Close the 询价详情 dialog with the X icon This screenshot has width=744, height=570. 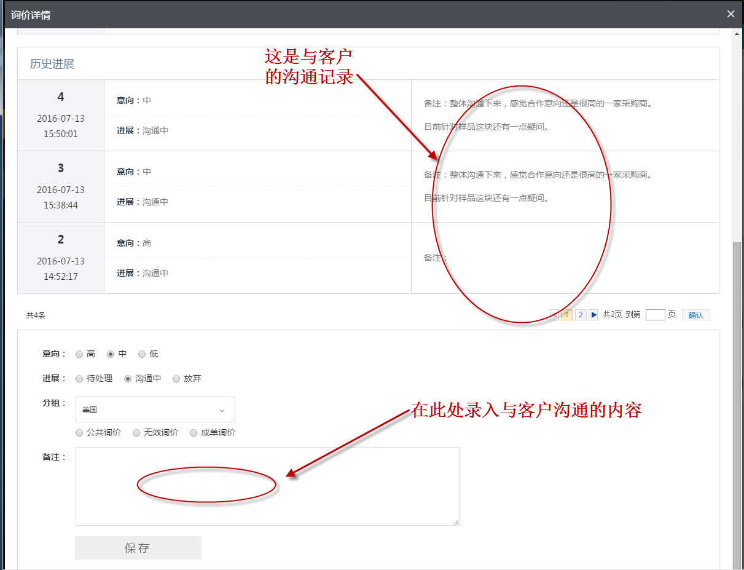730,14
